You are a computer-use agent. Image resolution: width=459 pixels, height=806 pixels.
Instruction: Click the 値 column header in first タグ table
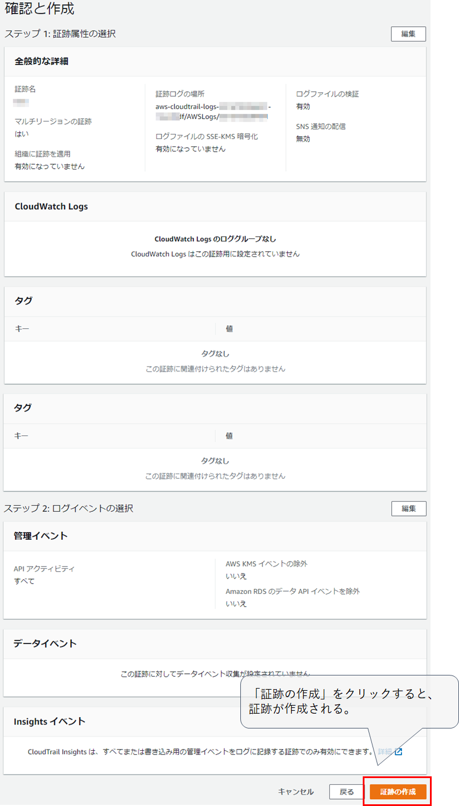coord(229,329)
